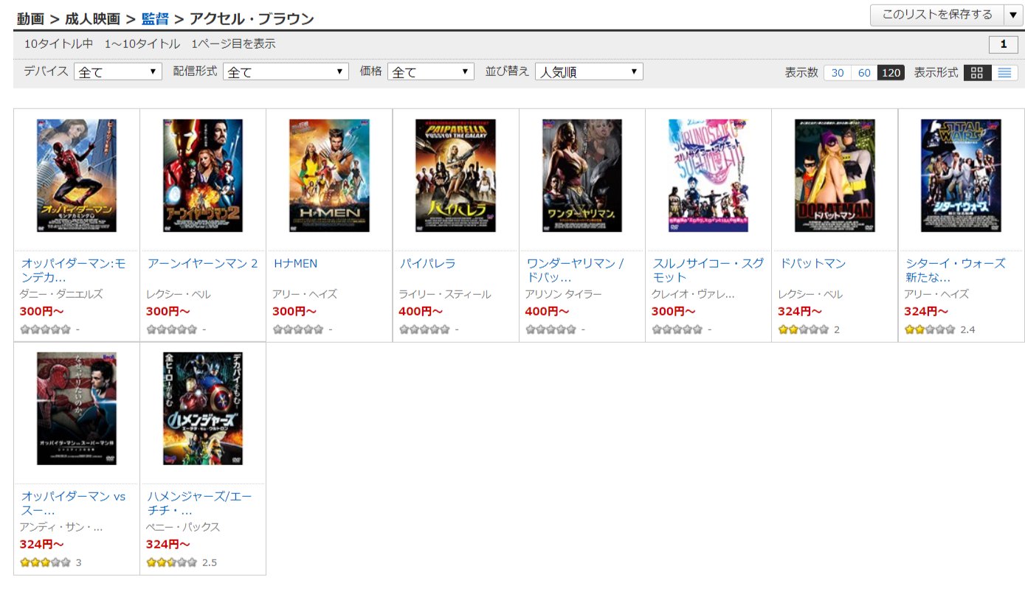Open title link ドバットマン

click(812, 263)
